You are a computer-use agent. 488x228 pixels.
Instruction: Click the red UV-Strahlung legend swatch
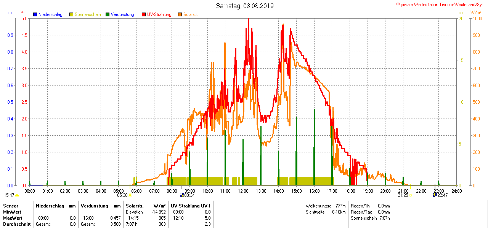tap(144, 14)
